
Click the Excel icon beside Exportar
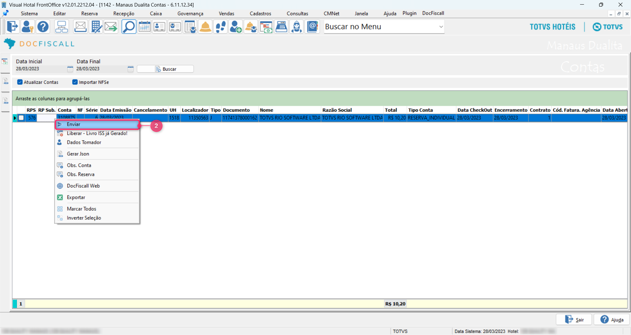(60, 197)
